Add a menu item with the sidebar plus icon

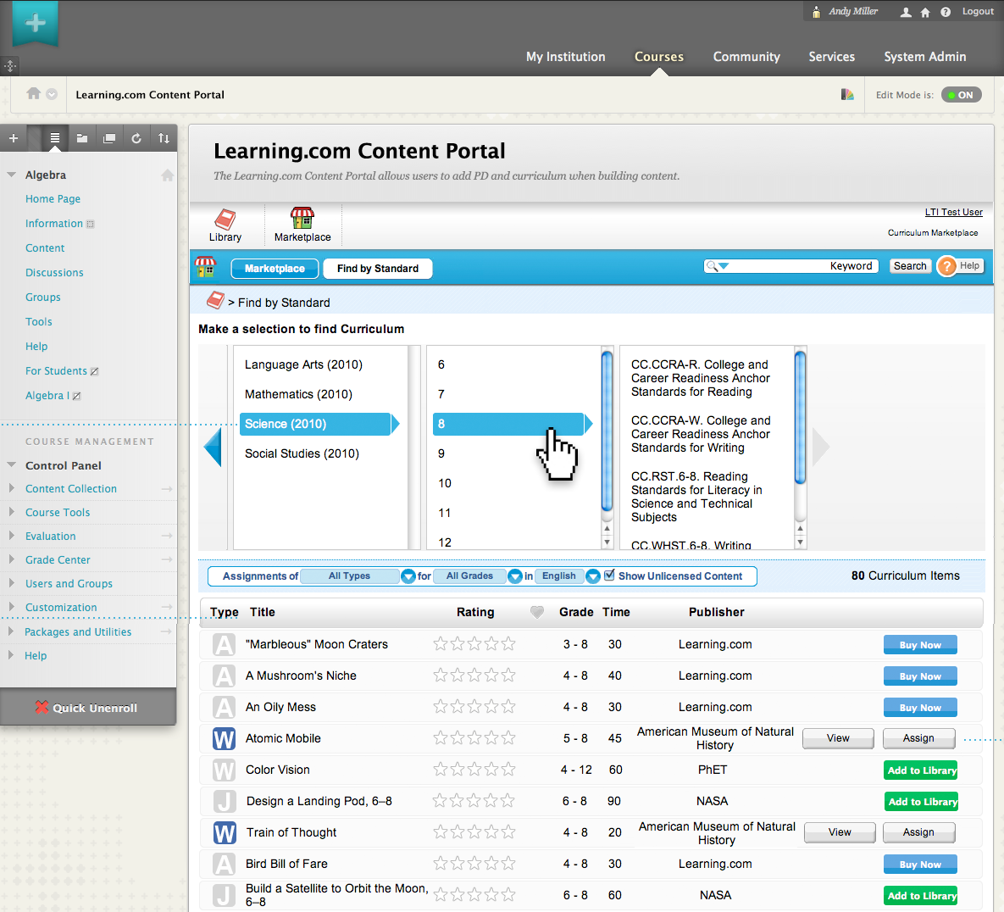coord(14,138)
